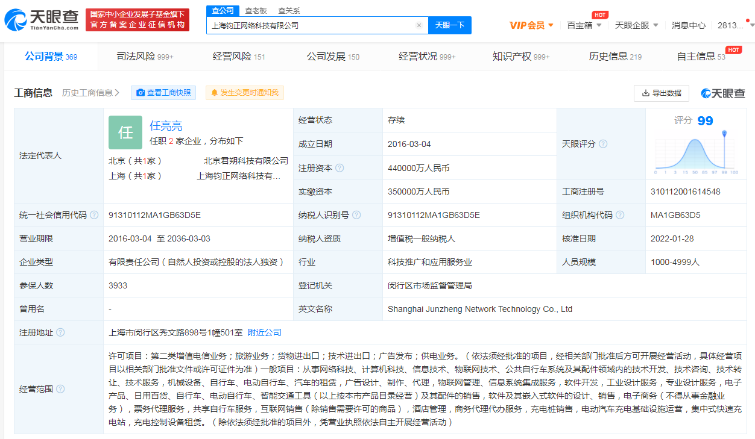Open the 百宝箱 dropdown
This screenshot has height=439, width=755.
click(x=584, y=25)
